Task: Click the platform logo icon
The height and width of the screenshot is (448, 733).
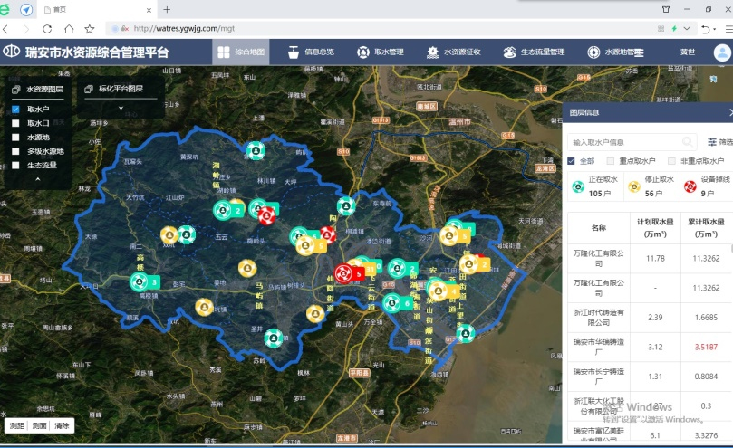Action: [11, 52]
